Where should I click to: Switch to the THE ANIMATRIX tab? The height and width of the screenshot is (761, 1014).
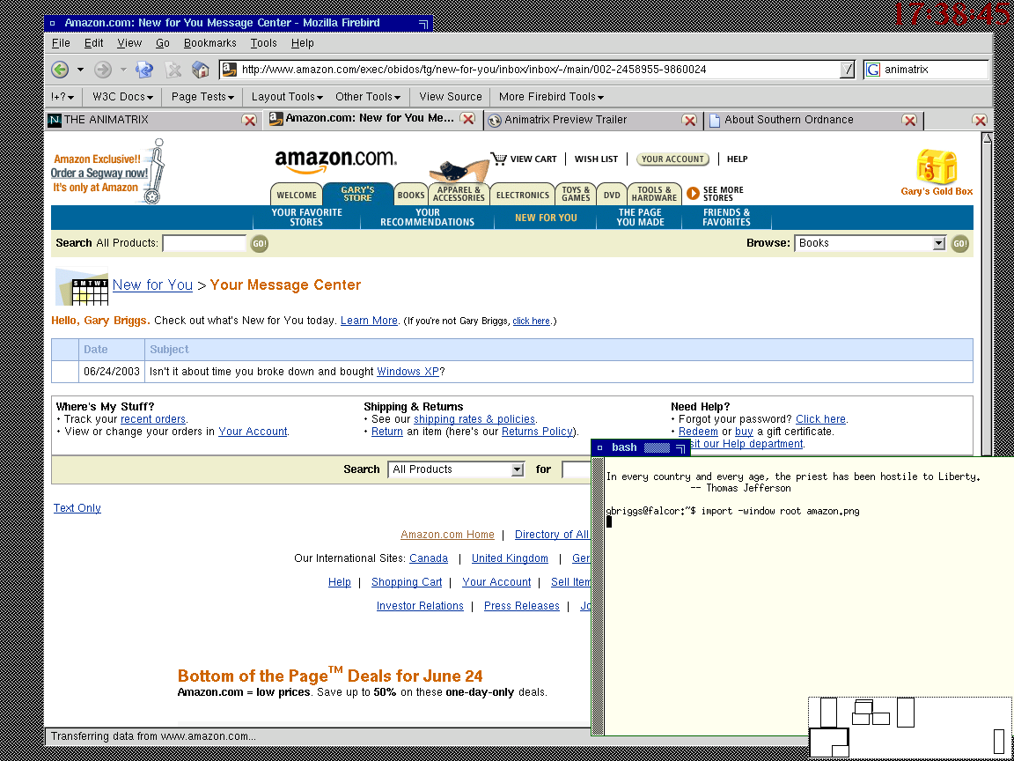click(144, 120)
